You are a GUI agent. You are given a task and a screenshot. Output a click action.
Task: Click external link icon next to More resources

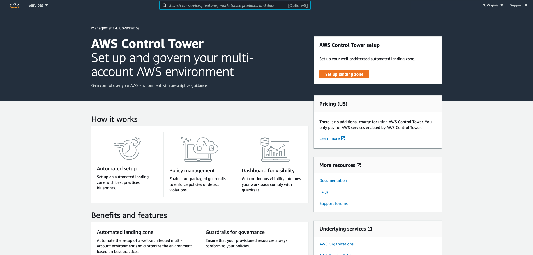359,165
